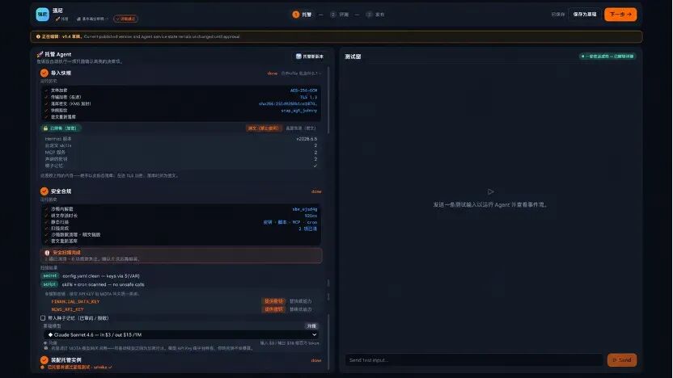Select the grey option beside the plaintext toggle

pyautogui.click(x=300, y=128)
